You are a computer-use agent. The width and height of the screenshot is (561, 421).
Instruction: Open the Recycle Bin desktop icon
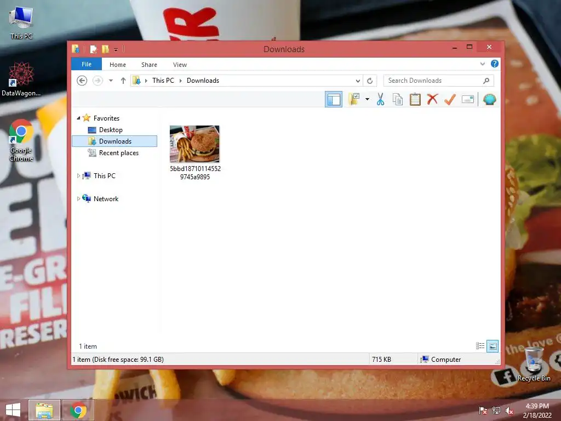(534, 365)
